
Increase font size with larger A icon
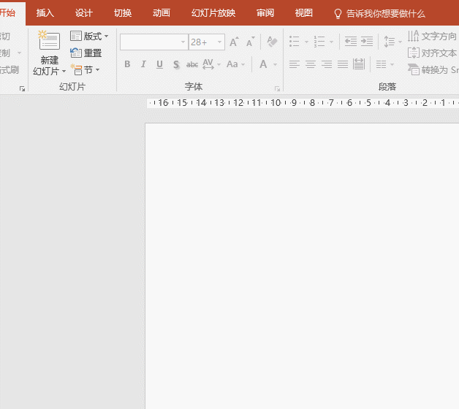pos(234,42)
